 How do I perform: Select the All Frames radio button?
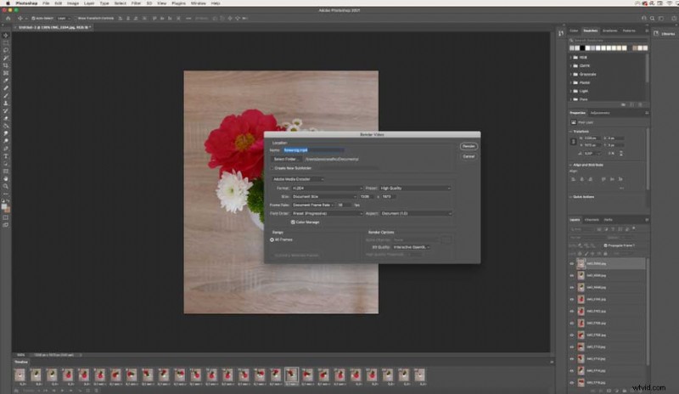pos(272,239)
